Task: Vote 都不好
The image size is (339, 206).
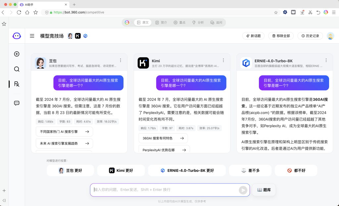Action: tap(296, 170)
